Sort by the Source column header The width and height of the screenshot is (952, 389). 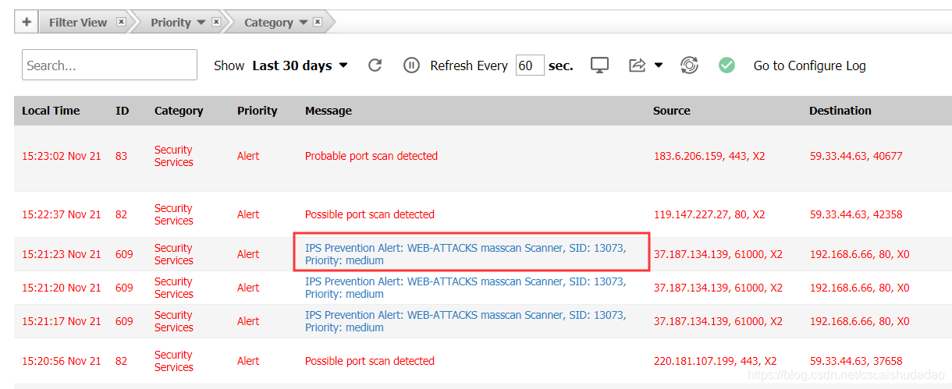coord(672,111)
